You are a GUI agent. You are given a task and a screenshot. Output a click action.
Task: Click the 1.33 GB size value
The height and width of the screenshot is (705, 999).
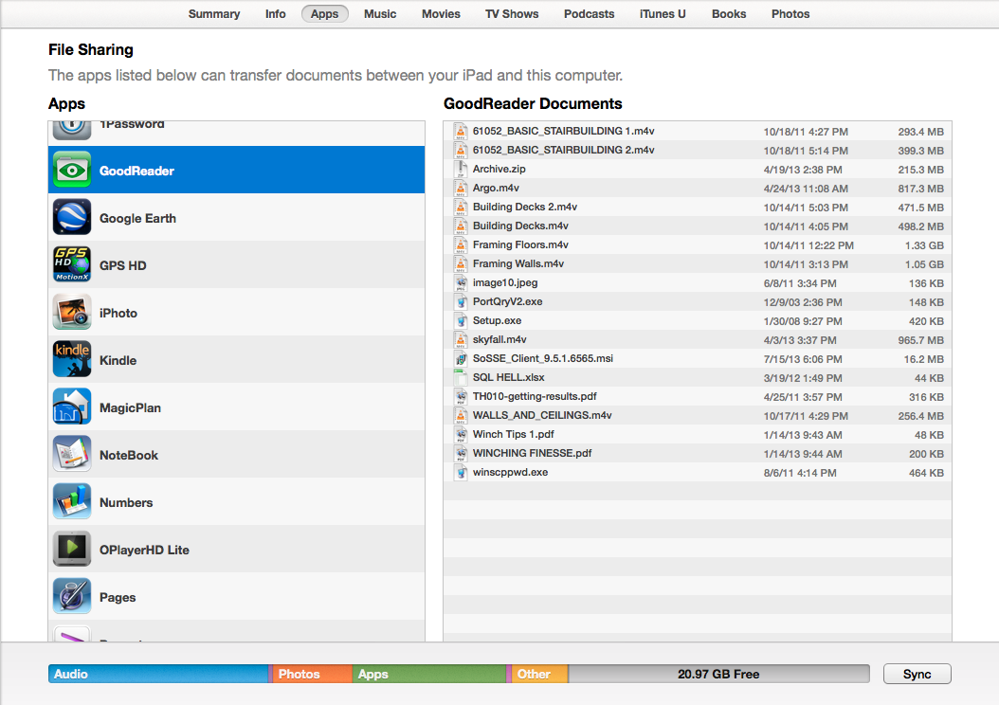924,245
